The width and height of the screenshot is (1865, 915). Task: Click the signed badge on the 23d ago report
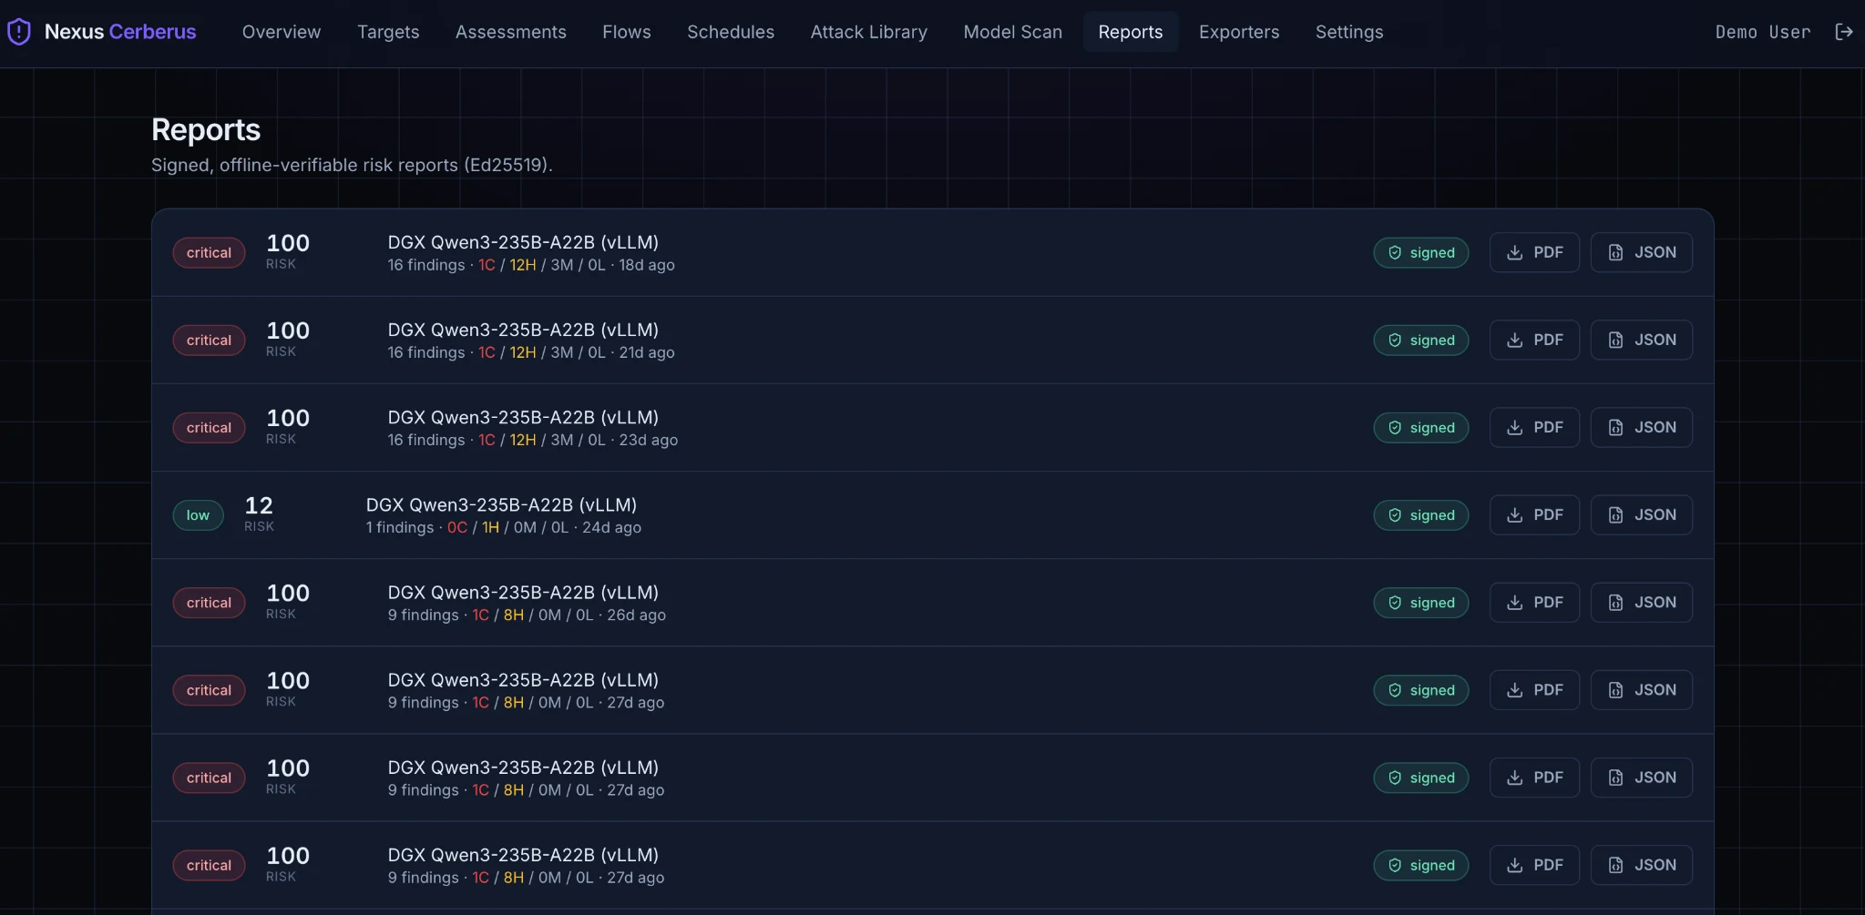(1421, 427)
